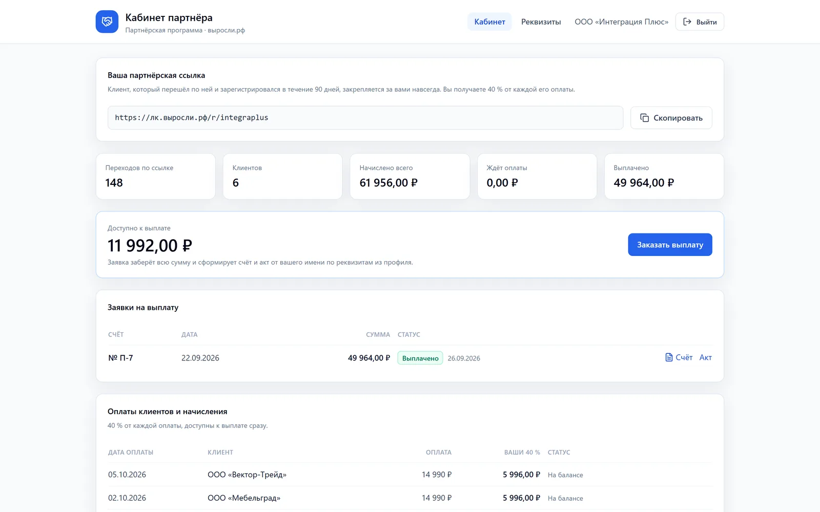Select client ООО «Мебельград»
This screenshot has height=512, width=820.
point(244,498)
